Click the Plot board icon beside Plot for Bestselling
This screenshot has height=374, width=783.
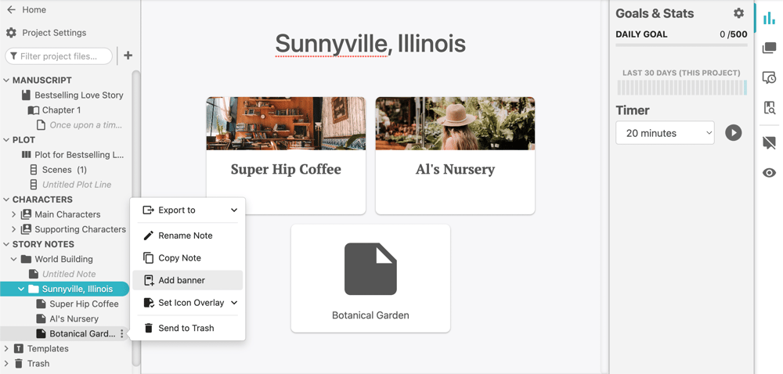(27, 155)
